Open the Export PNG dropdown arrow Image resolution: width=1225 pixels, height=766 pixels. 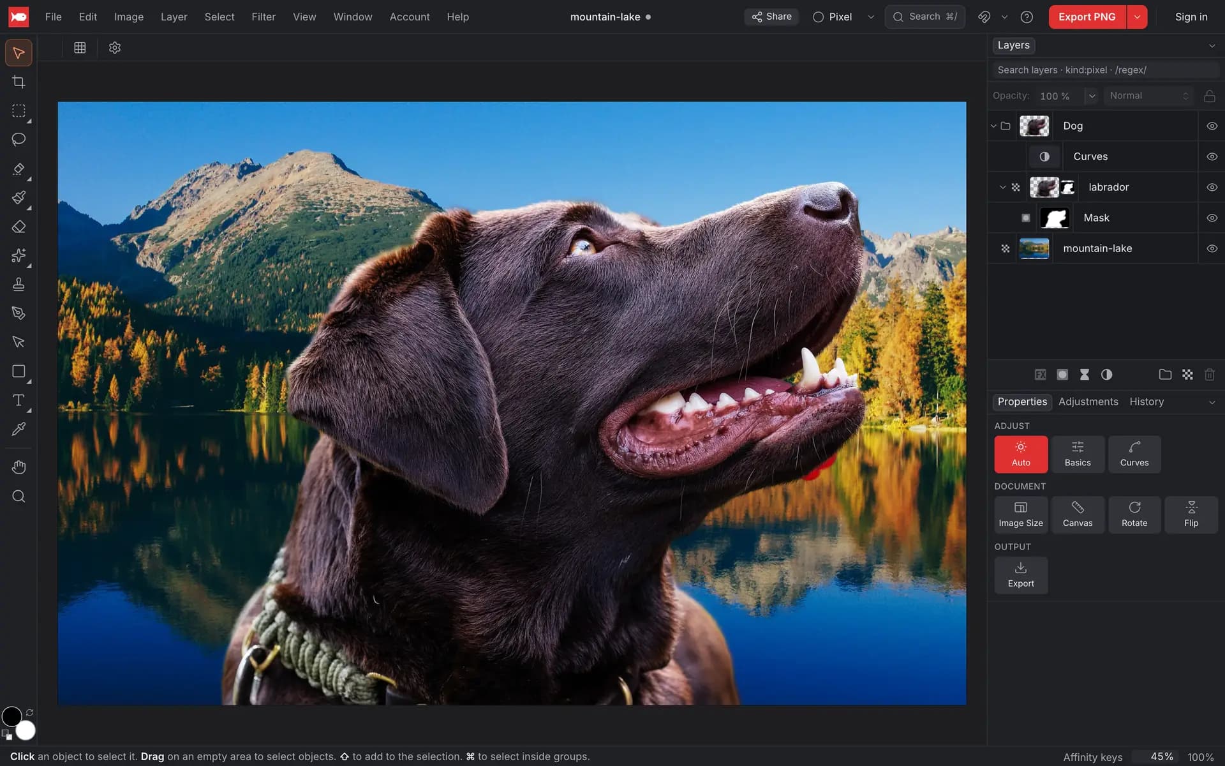(1137, 17)
